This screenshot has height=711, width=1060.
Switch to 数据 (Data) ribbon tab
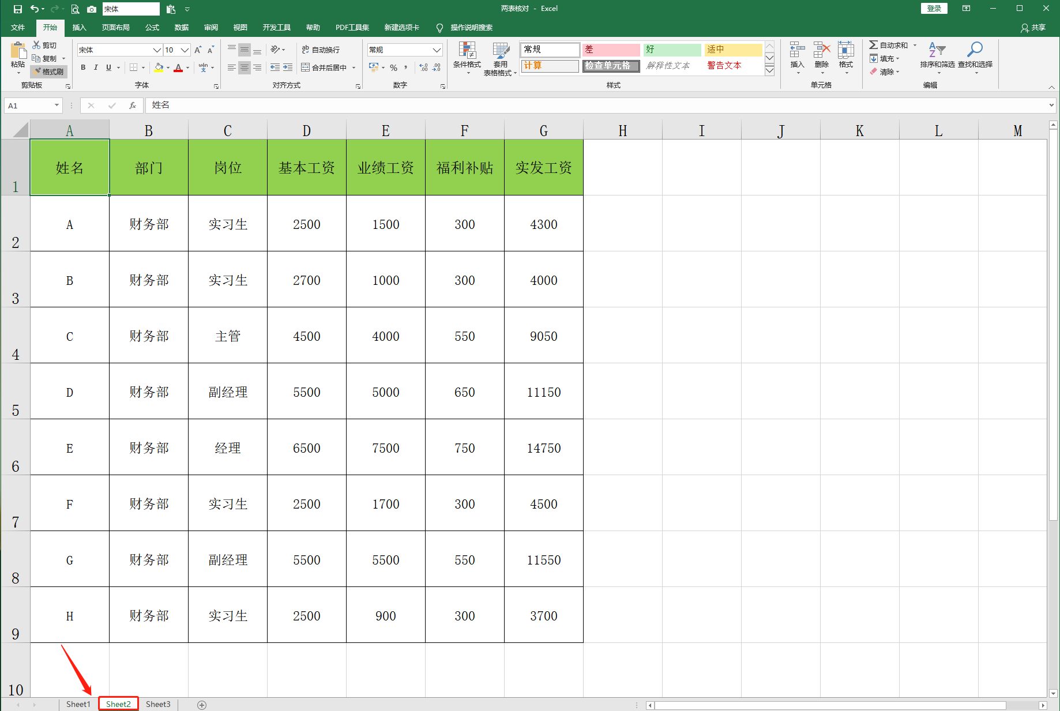(182, 28)
